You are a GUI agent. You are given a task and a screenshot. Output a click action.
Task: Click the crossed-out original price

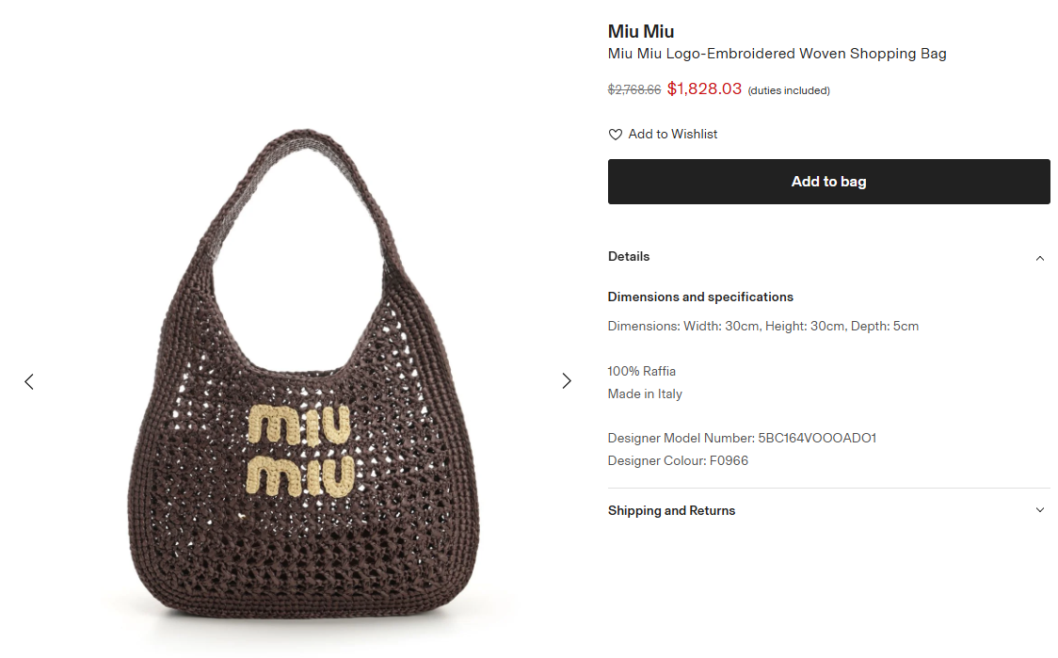pos(633,90)
